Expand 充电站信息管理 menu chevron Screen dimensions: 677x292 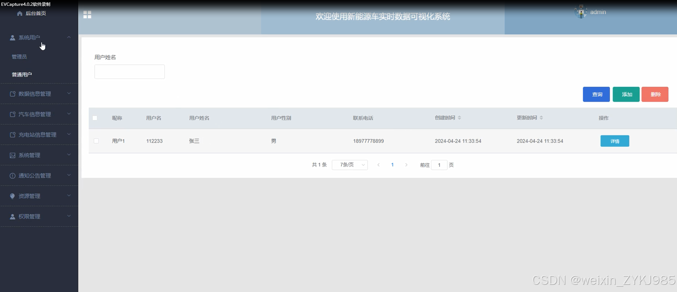point(69,134)
